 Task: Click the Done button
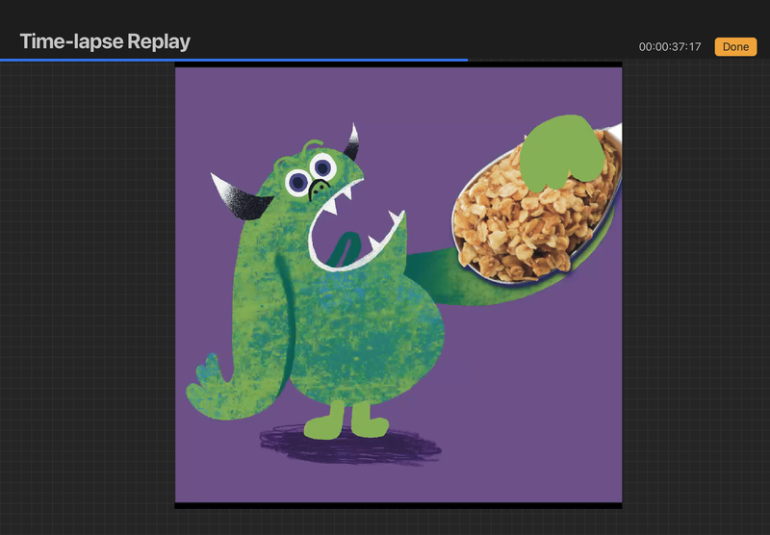click(735, 47)
